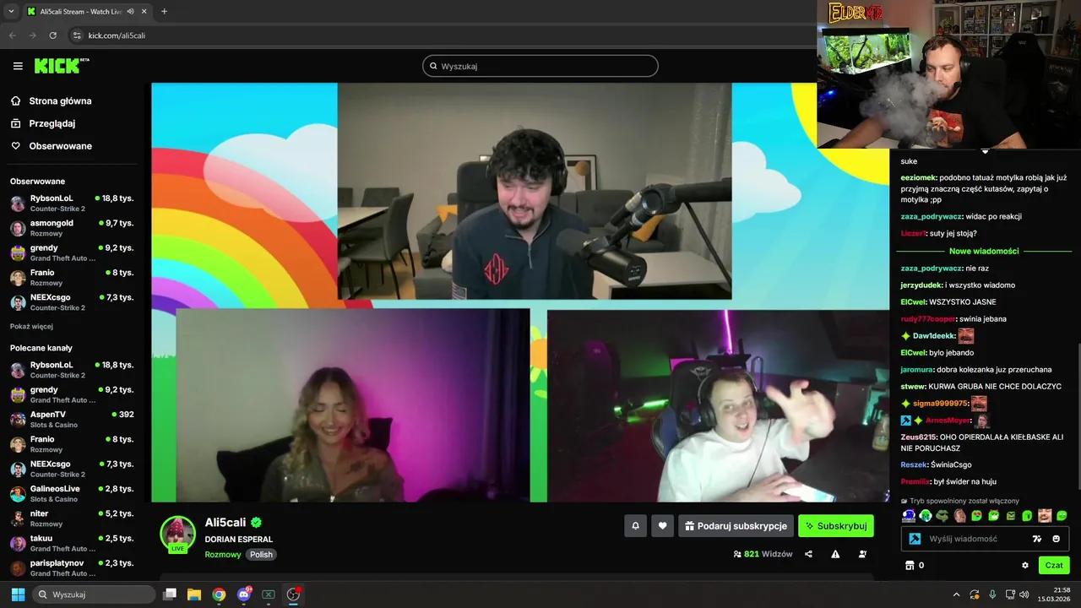Toggle stream notifications bell

click(x=635, y=526)
